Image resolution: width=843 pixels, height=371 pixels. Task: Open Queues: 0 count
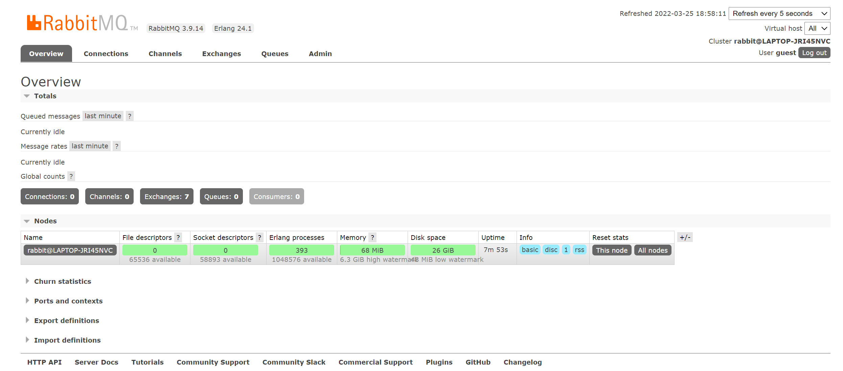pyautogui.click(x=221, y=196)
